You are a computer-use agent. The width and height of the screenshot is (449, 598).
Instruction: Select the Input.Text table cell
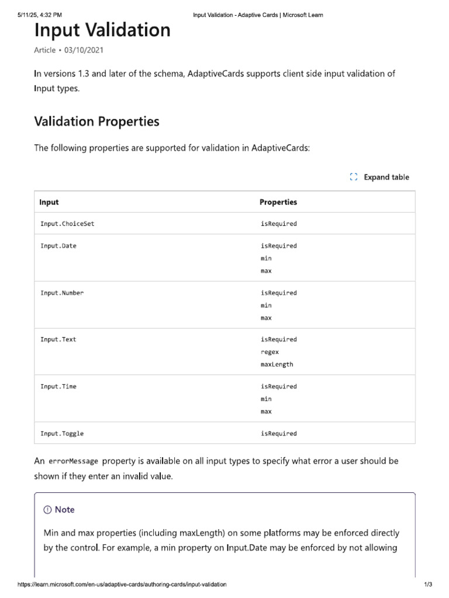click(58, 339)
